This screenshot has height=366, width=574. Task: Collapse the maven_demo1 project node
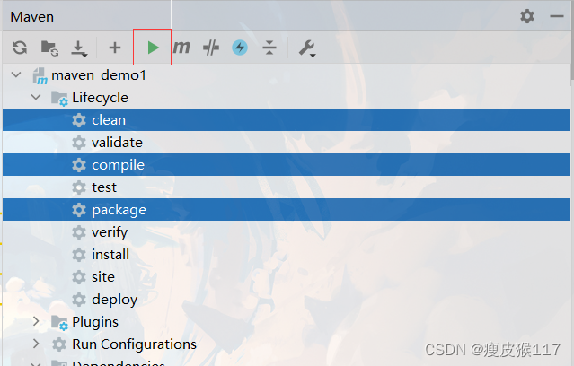[16, 75]
